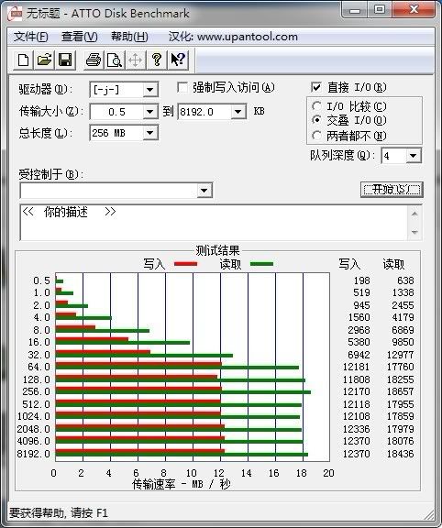This screenshot has width=442, height=528.
Task: Enable the 强制写入访问 checkbox
Action: pyautogui.click(x=182, y=88)
